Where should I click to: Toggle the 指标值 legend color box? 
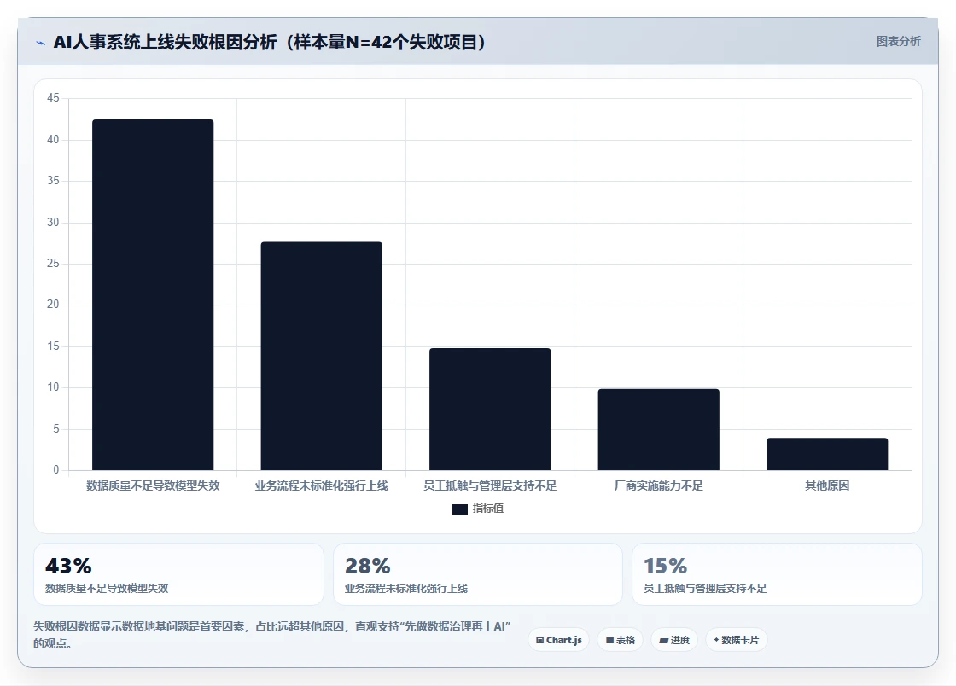pos(460,509)
